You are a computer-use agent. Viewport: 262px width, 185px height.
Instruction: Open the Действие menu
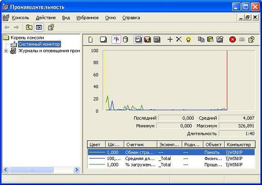(x=46, y=17)
